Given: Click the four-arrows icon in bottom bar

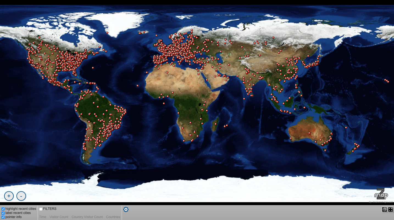Looking at the screenshot, I should tap(390, 210).
